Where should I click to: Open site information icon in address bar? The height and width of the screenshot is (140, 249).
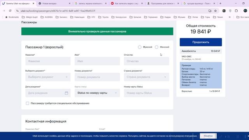point(18,11)
